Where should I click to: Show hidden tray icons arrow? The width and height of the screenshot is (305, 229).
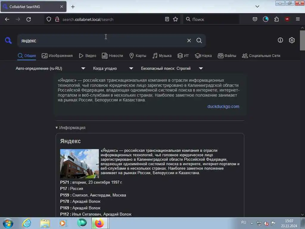[x=252, y=223]
